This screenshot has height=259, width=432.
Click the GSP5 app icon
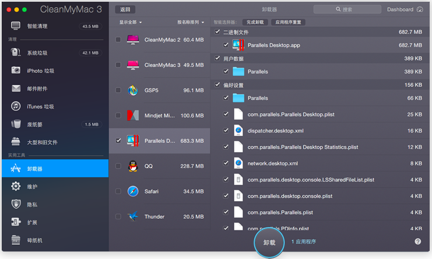pyautogui.click(x=133, y=90)
